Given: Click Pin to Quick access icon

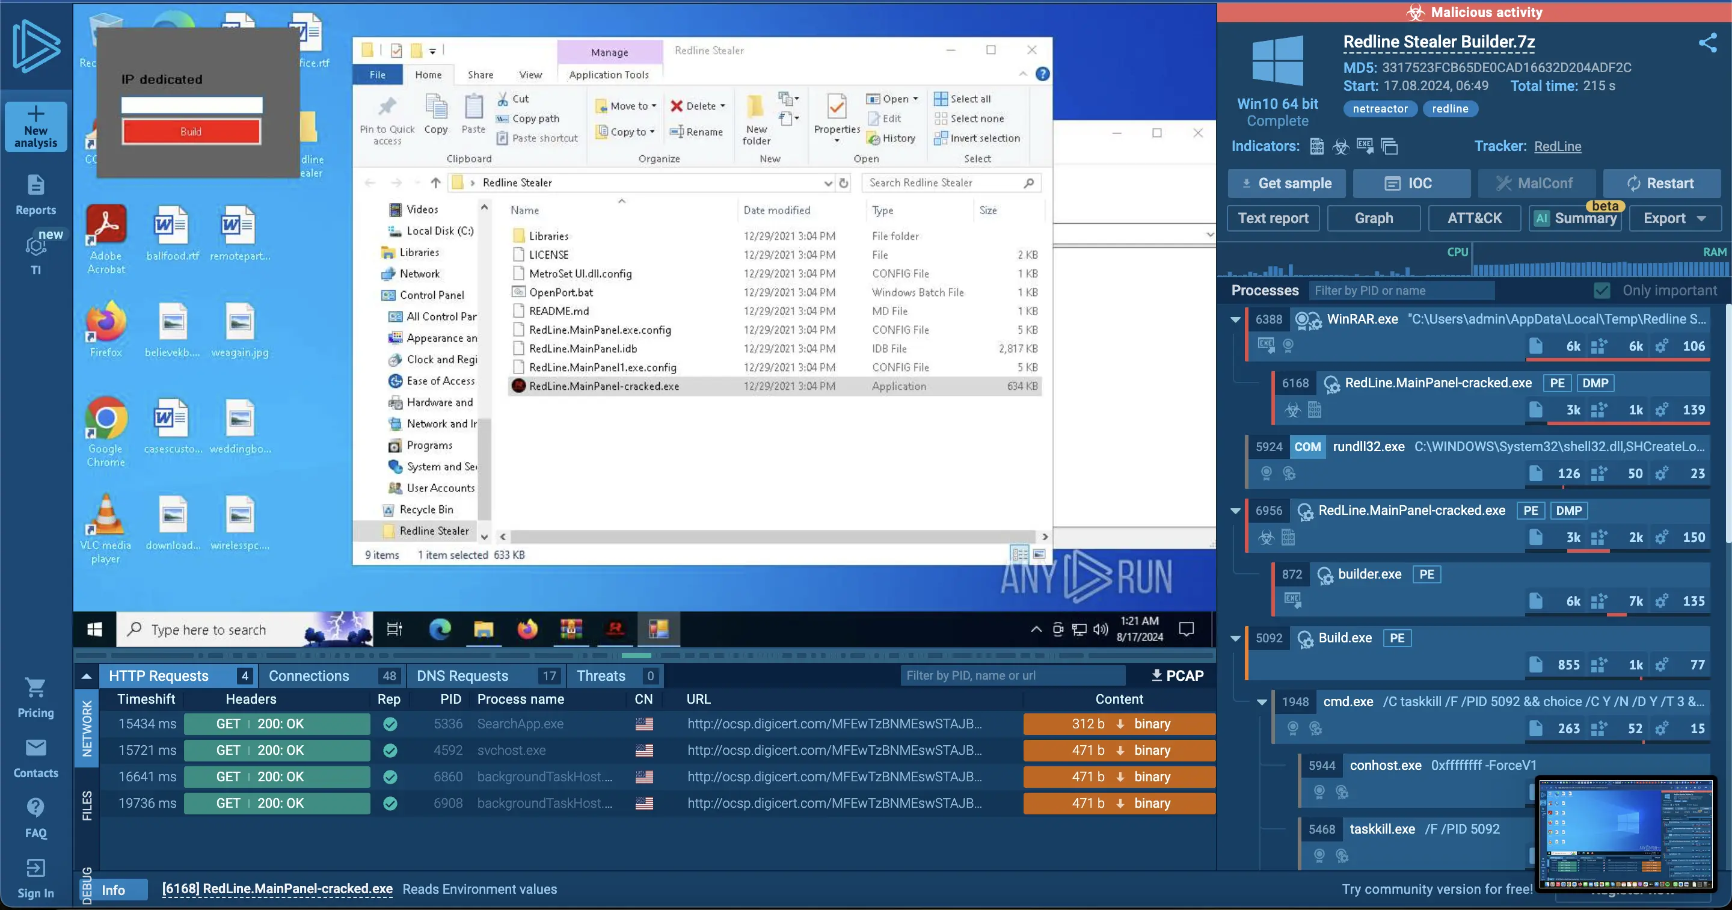Looking at the screenshot, I should pyautogui.click(x=387, y=108).
